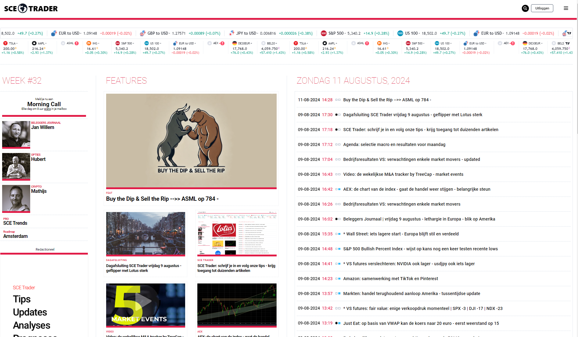Sign up for the Morning Call newsletter
Image resolution: width=578 pixels, height=337 pixels.
click(x=44, y=104)
